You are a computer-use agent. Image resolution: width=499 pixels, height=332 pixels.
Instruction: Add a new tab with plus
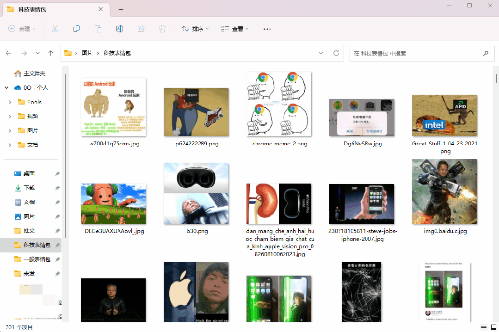point(121,10)
